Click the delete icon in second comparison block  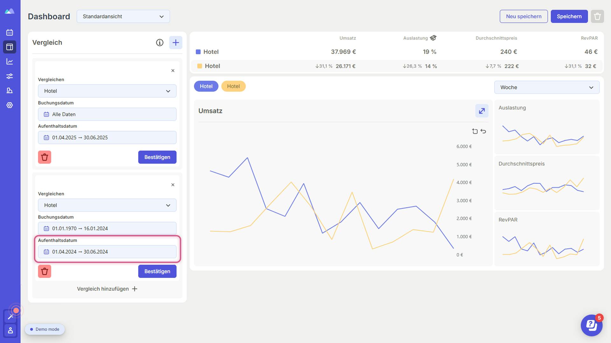coord(45,271)
